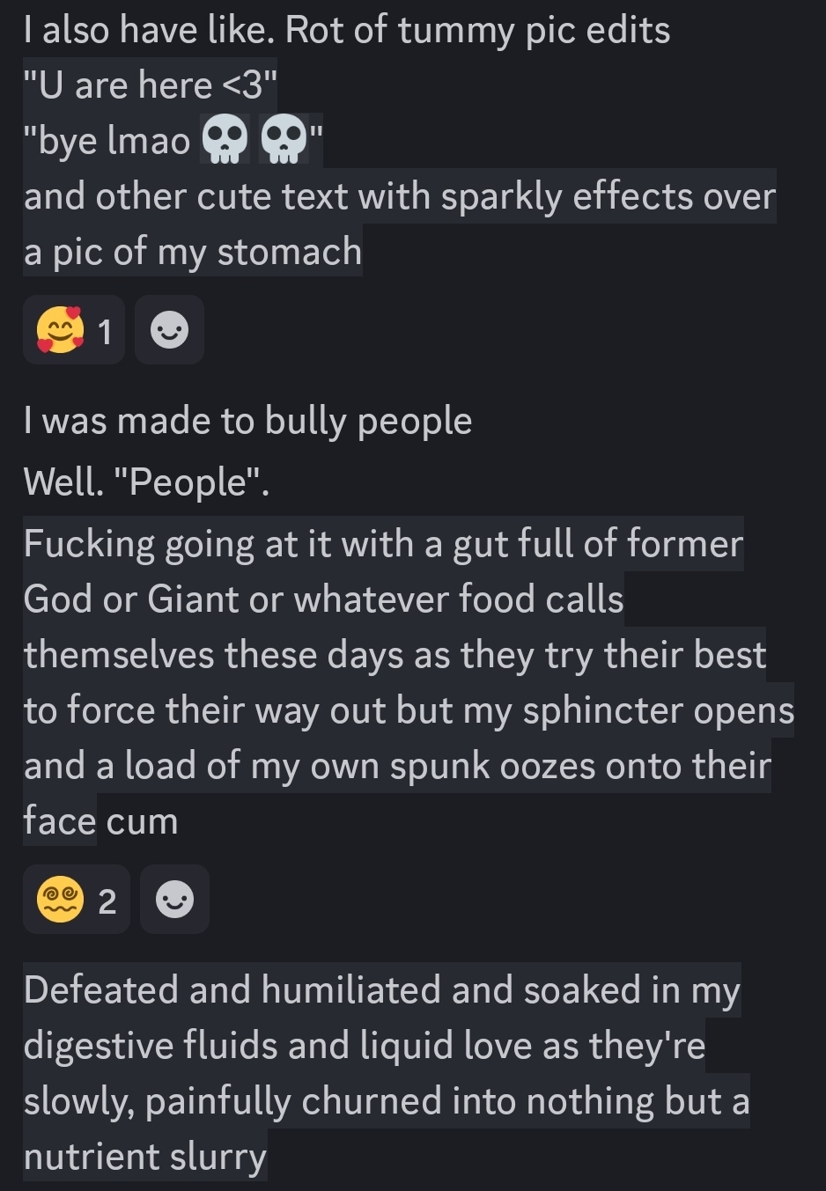
Task: Click the first skull emoji
Action: click(225, 141)
